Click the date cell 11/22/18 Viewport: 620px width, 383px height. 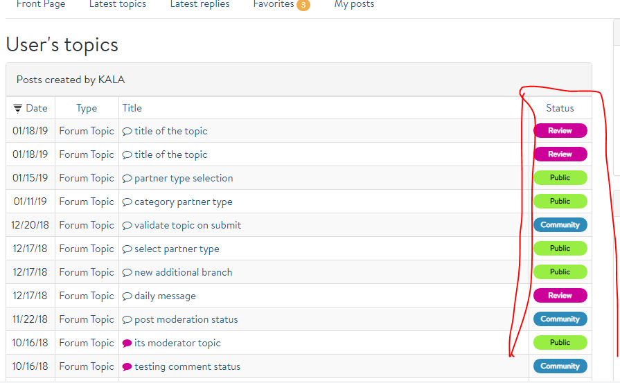(30, 319)
